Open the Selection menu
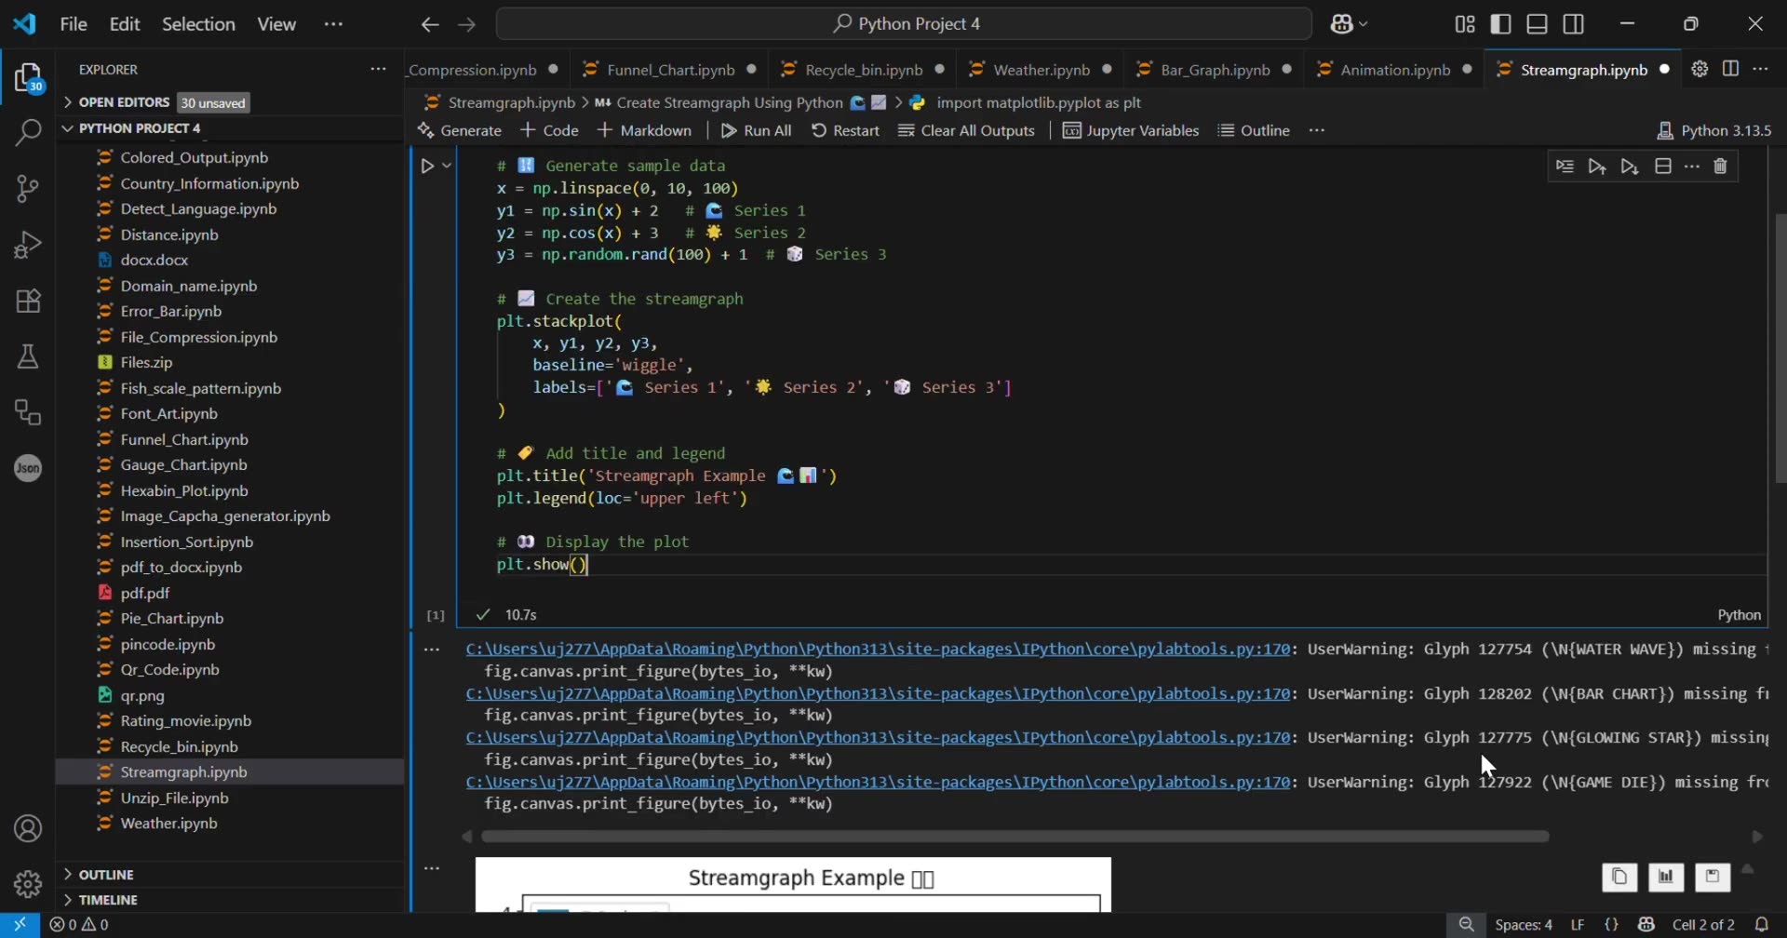The width and height of the screenshot is (1787, 938). (198, 24)
